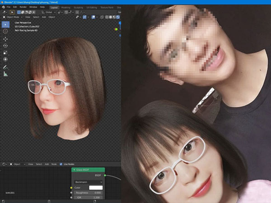
Task: Open node editor Object shader type dropdown
Action: [18, 164]
